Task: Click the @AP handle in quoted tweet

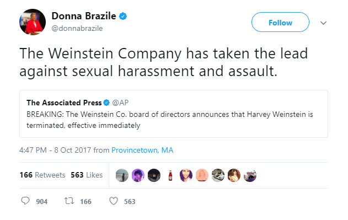Action: tap(120, 103)
